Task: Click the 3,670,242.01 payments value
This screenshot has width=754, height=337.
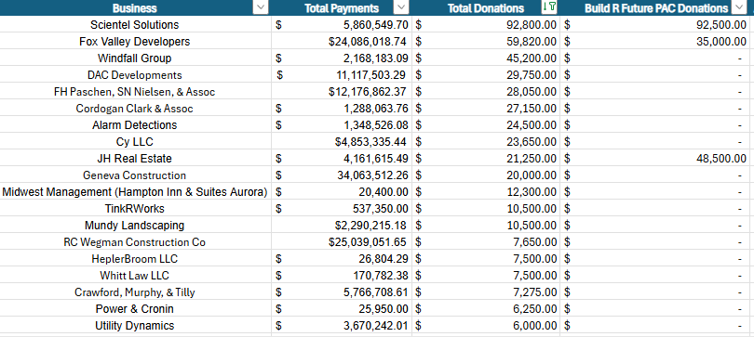Action: [x=376, y=326]
